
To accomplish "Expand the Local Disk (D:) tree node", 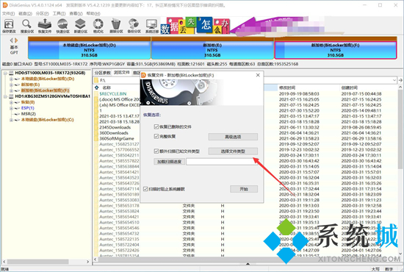I will coord(11,79).
